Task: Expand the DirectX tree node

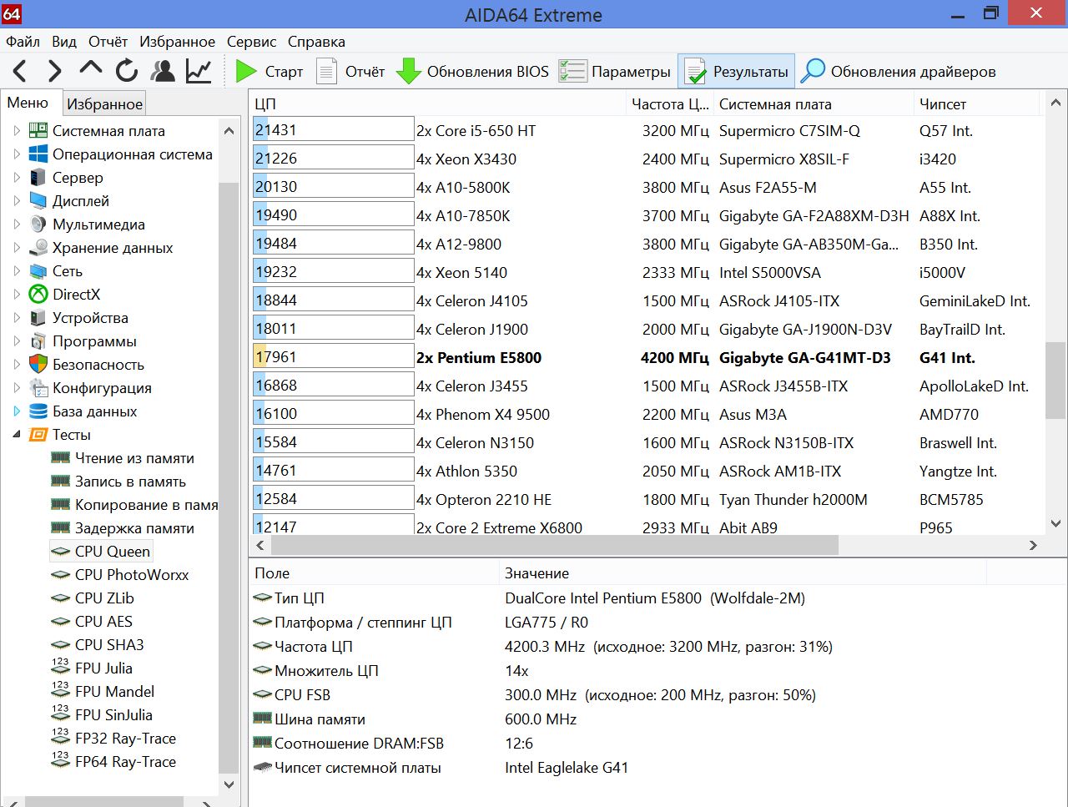Action: click(x=17, y=295)
